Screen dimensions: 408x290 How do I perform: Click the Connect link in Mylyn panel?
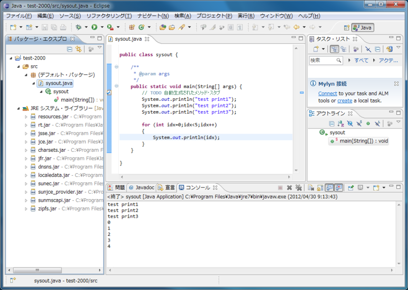pos(327,94)
